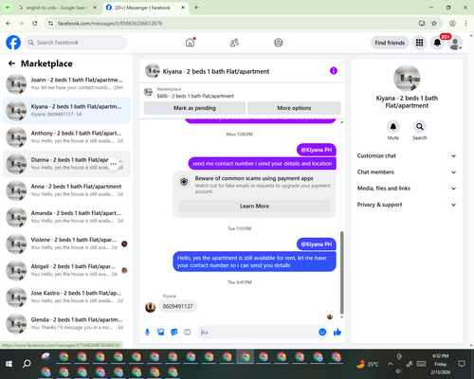Choose a GIF icon
This screenshot has height=379, width=474.
(188, 332)
